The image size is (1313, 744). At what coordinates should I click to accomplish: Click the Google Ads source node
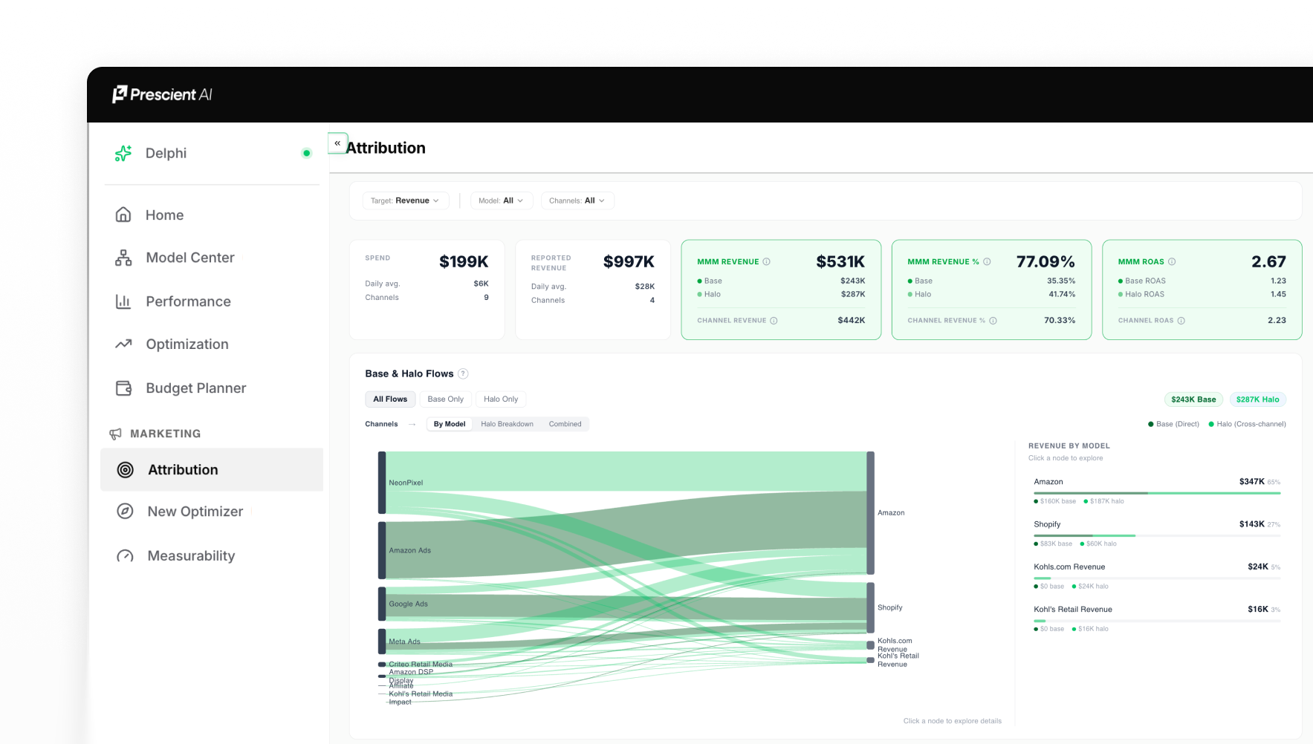pyautogui.click(x=382, y=604)
